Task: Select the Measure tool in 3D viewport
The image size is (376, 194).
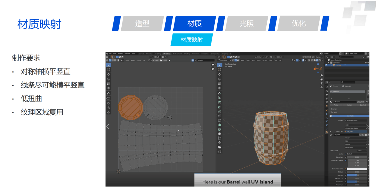Action: pos(219,98)
